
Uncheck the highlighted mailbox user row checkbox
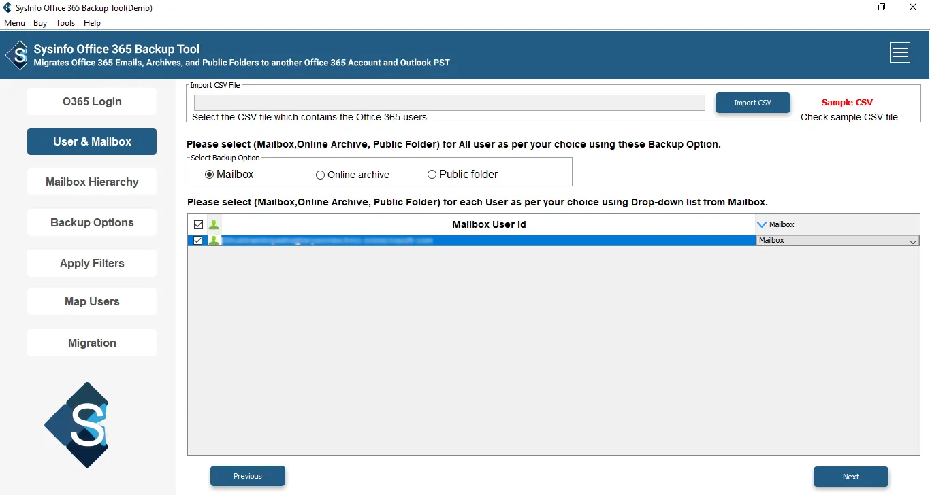click(198, 240)
